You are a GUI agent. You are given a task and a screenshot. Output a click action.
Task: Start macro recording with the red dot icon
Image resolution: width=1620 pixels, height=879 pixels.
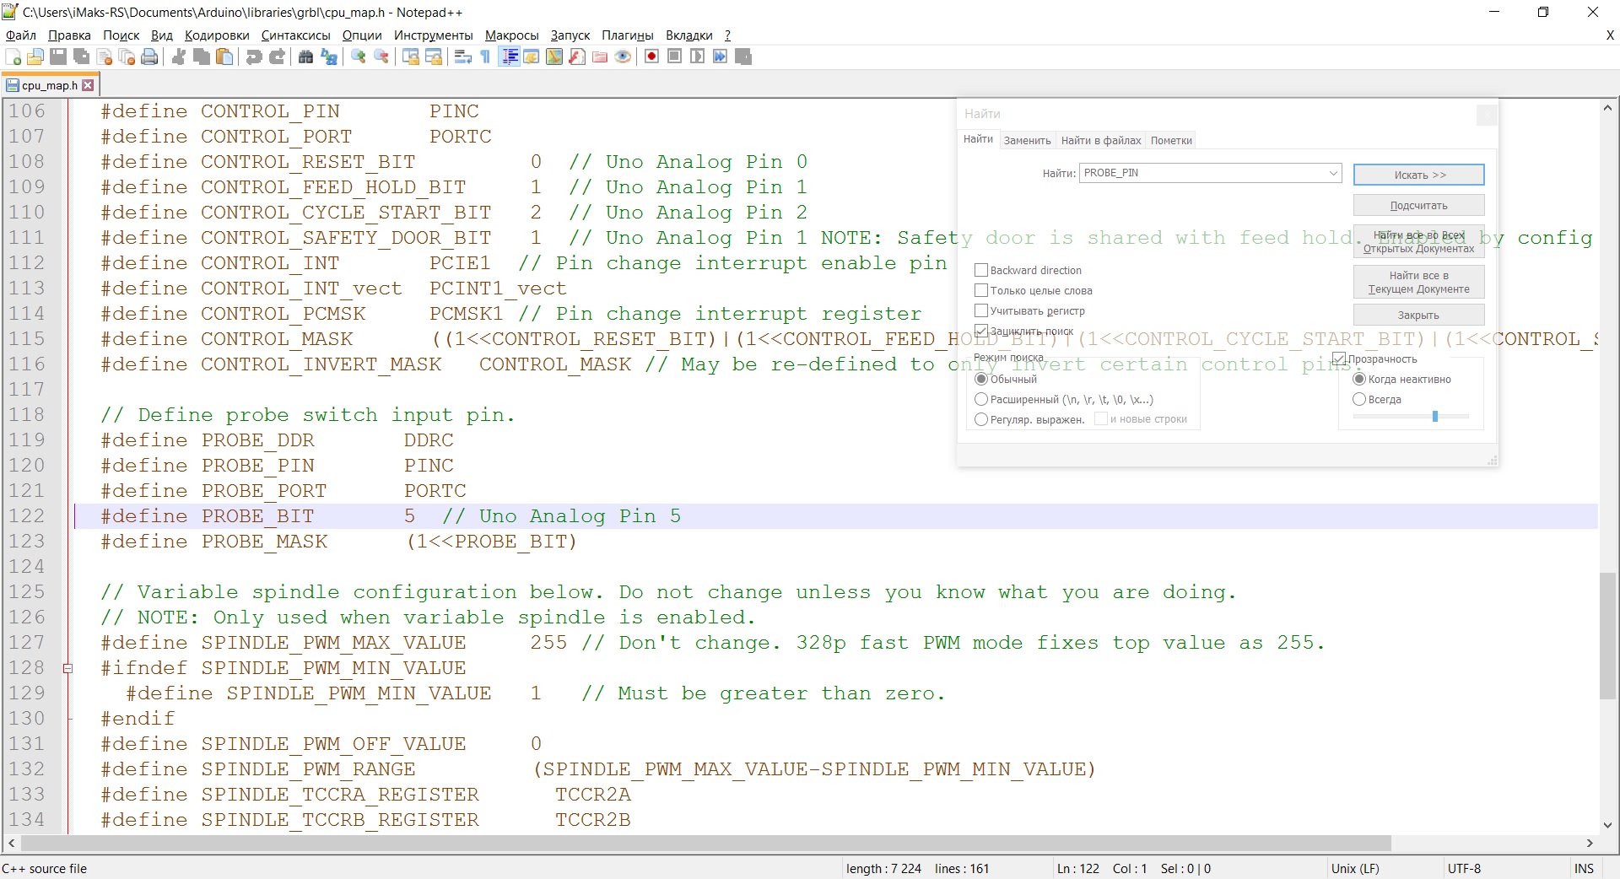(x=651, y=57)
